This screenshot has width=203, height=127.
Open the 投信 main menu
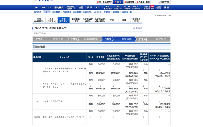coord(81,8)
